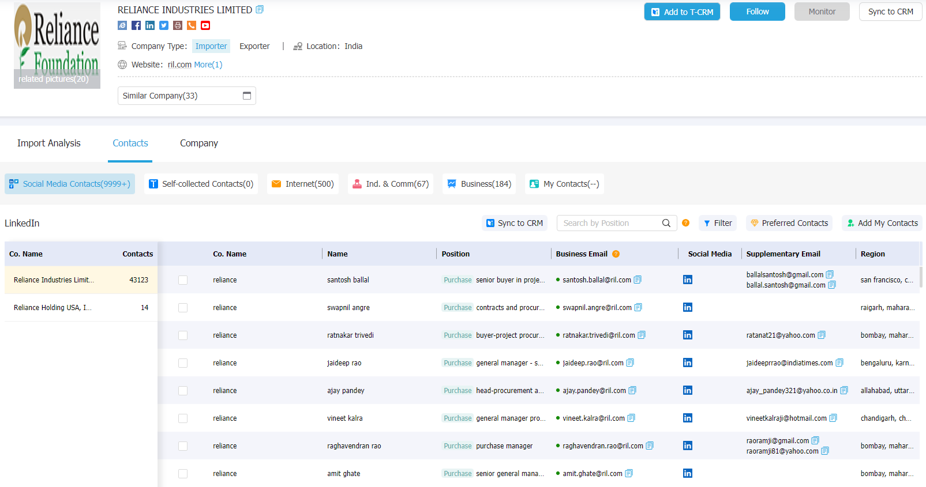Open Self-collected Contacts(0) tab
Image resolution: width=926 pixels, height=487 pixels.
click(x=201, y=184)
